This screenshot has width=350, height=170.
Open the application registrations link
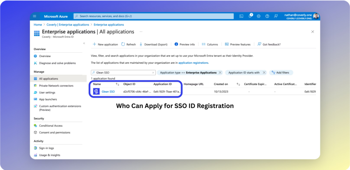point(193,63)
